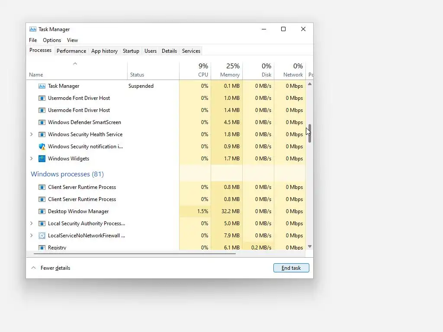Select the Windows Security notification row name
This screenshot has height=332, width=443.
(x=85, y=147)
